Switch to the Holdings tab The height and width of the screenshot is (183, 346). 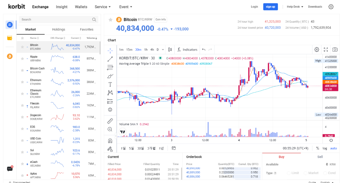[58, 29]
